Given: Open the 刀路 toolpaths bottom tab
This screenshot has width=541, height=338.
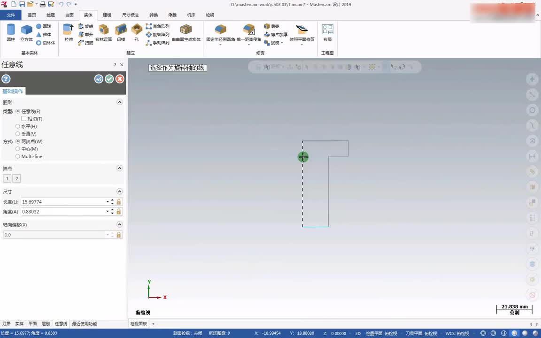Looking at the screenshot, I should pos(7,324).
